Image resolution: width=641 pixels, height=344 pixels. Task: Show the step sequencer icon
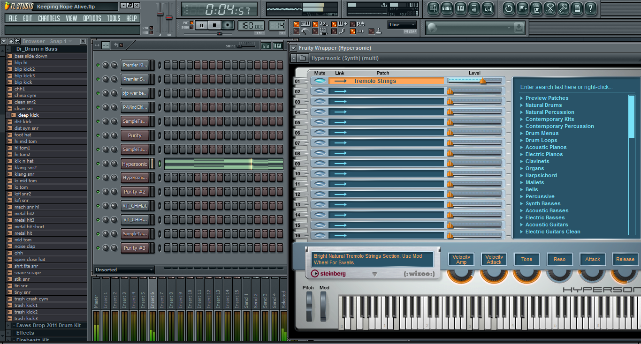tap(447, 8)
